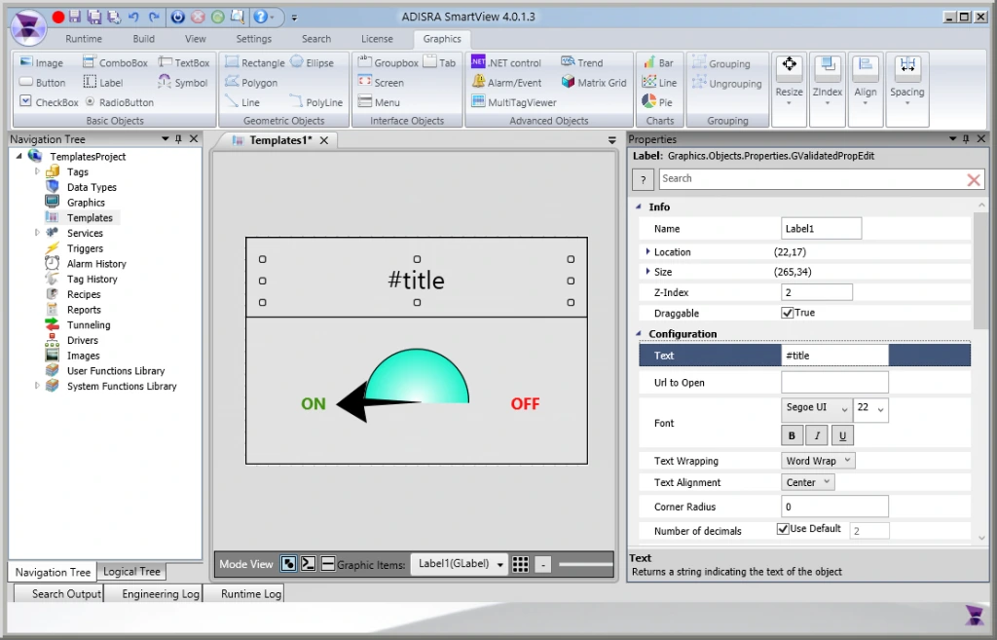Insert a Menu interface object
The width and height of the screenshot is (997, 640).
(x=379, y=101)
